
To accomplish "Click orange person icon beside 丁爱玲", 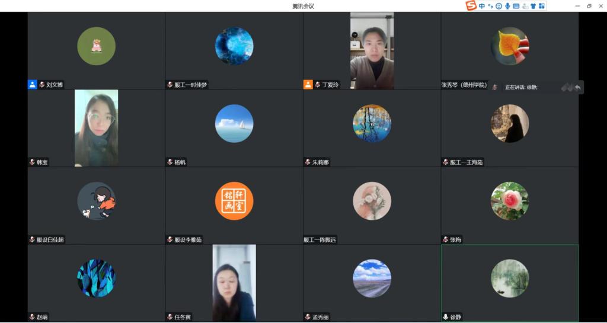I will (308, 84).
